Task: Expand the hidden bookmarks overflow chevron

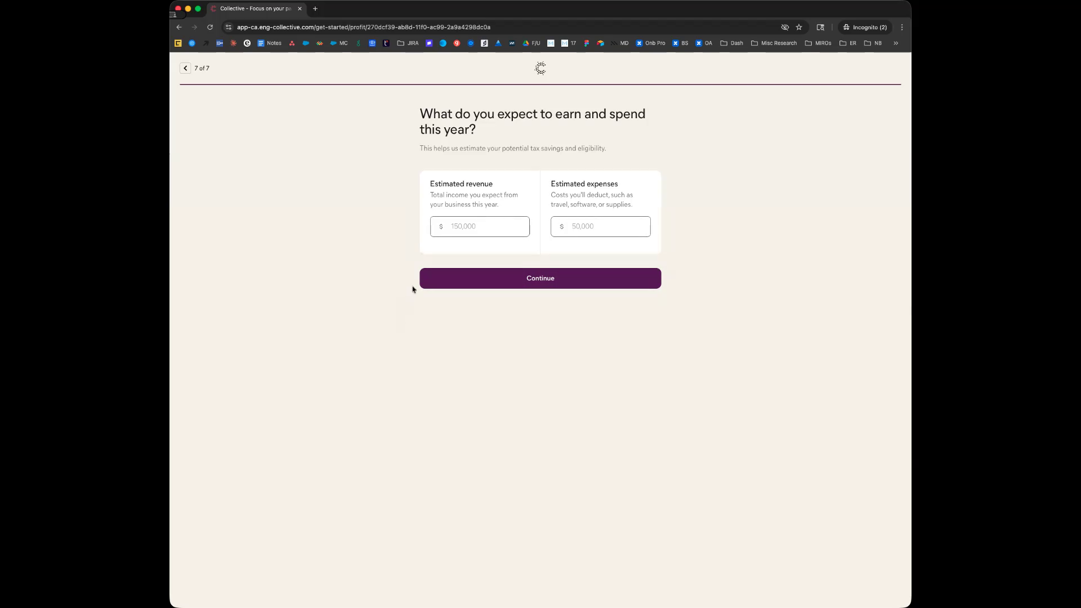Action: click(895, 43)
